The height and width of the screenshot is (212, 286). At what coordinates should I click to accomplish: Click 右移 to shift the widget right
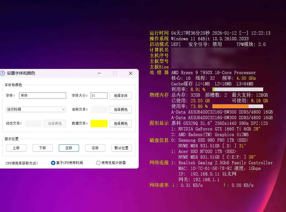[x=95, y=148]
